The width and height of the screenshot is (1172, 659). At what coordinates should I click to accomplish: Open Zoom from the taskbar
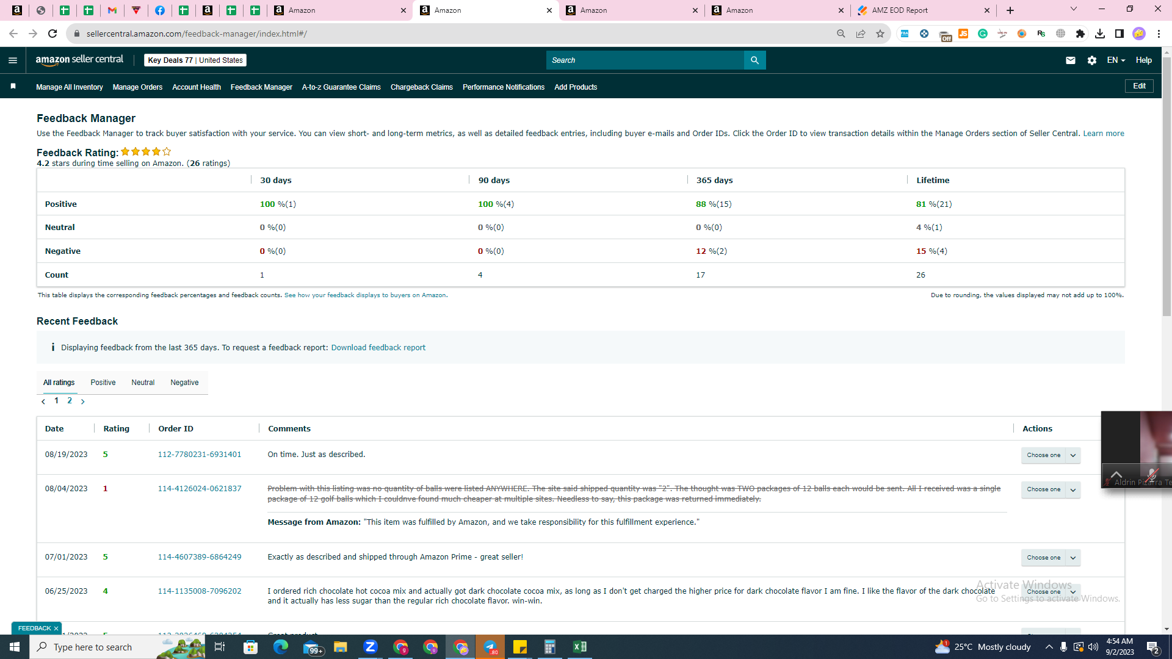(371, 647)
